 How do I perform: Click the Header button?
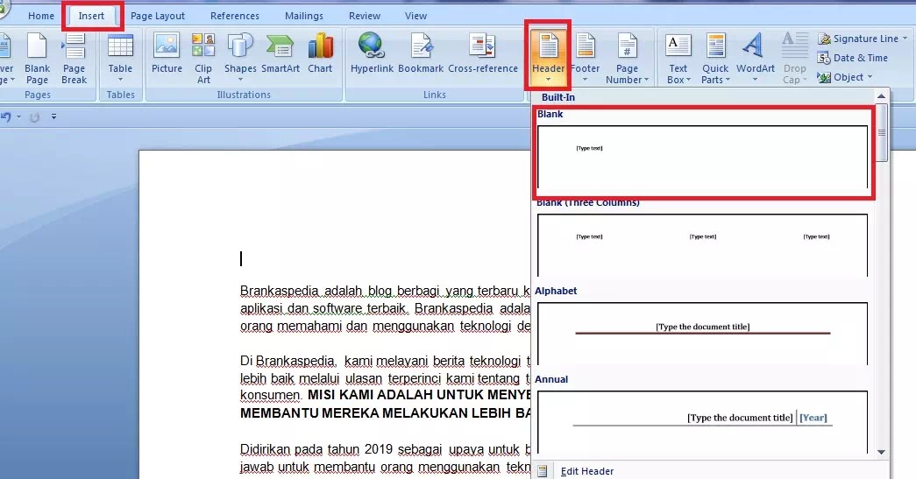[548, 56]
